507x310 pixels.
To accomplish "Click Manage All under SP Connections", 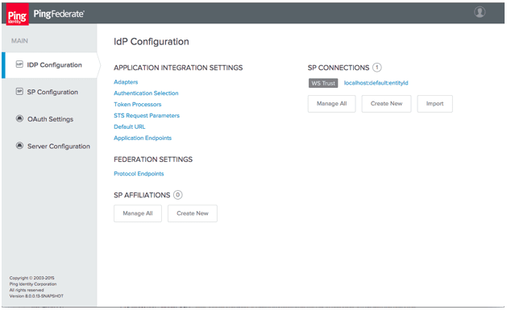I will coord(332,104).
